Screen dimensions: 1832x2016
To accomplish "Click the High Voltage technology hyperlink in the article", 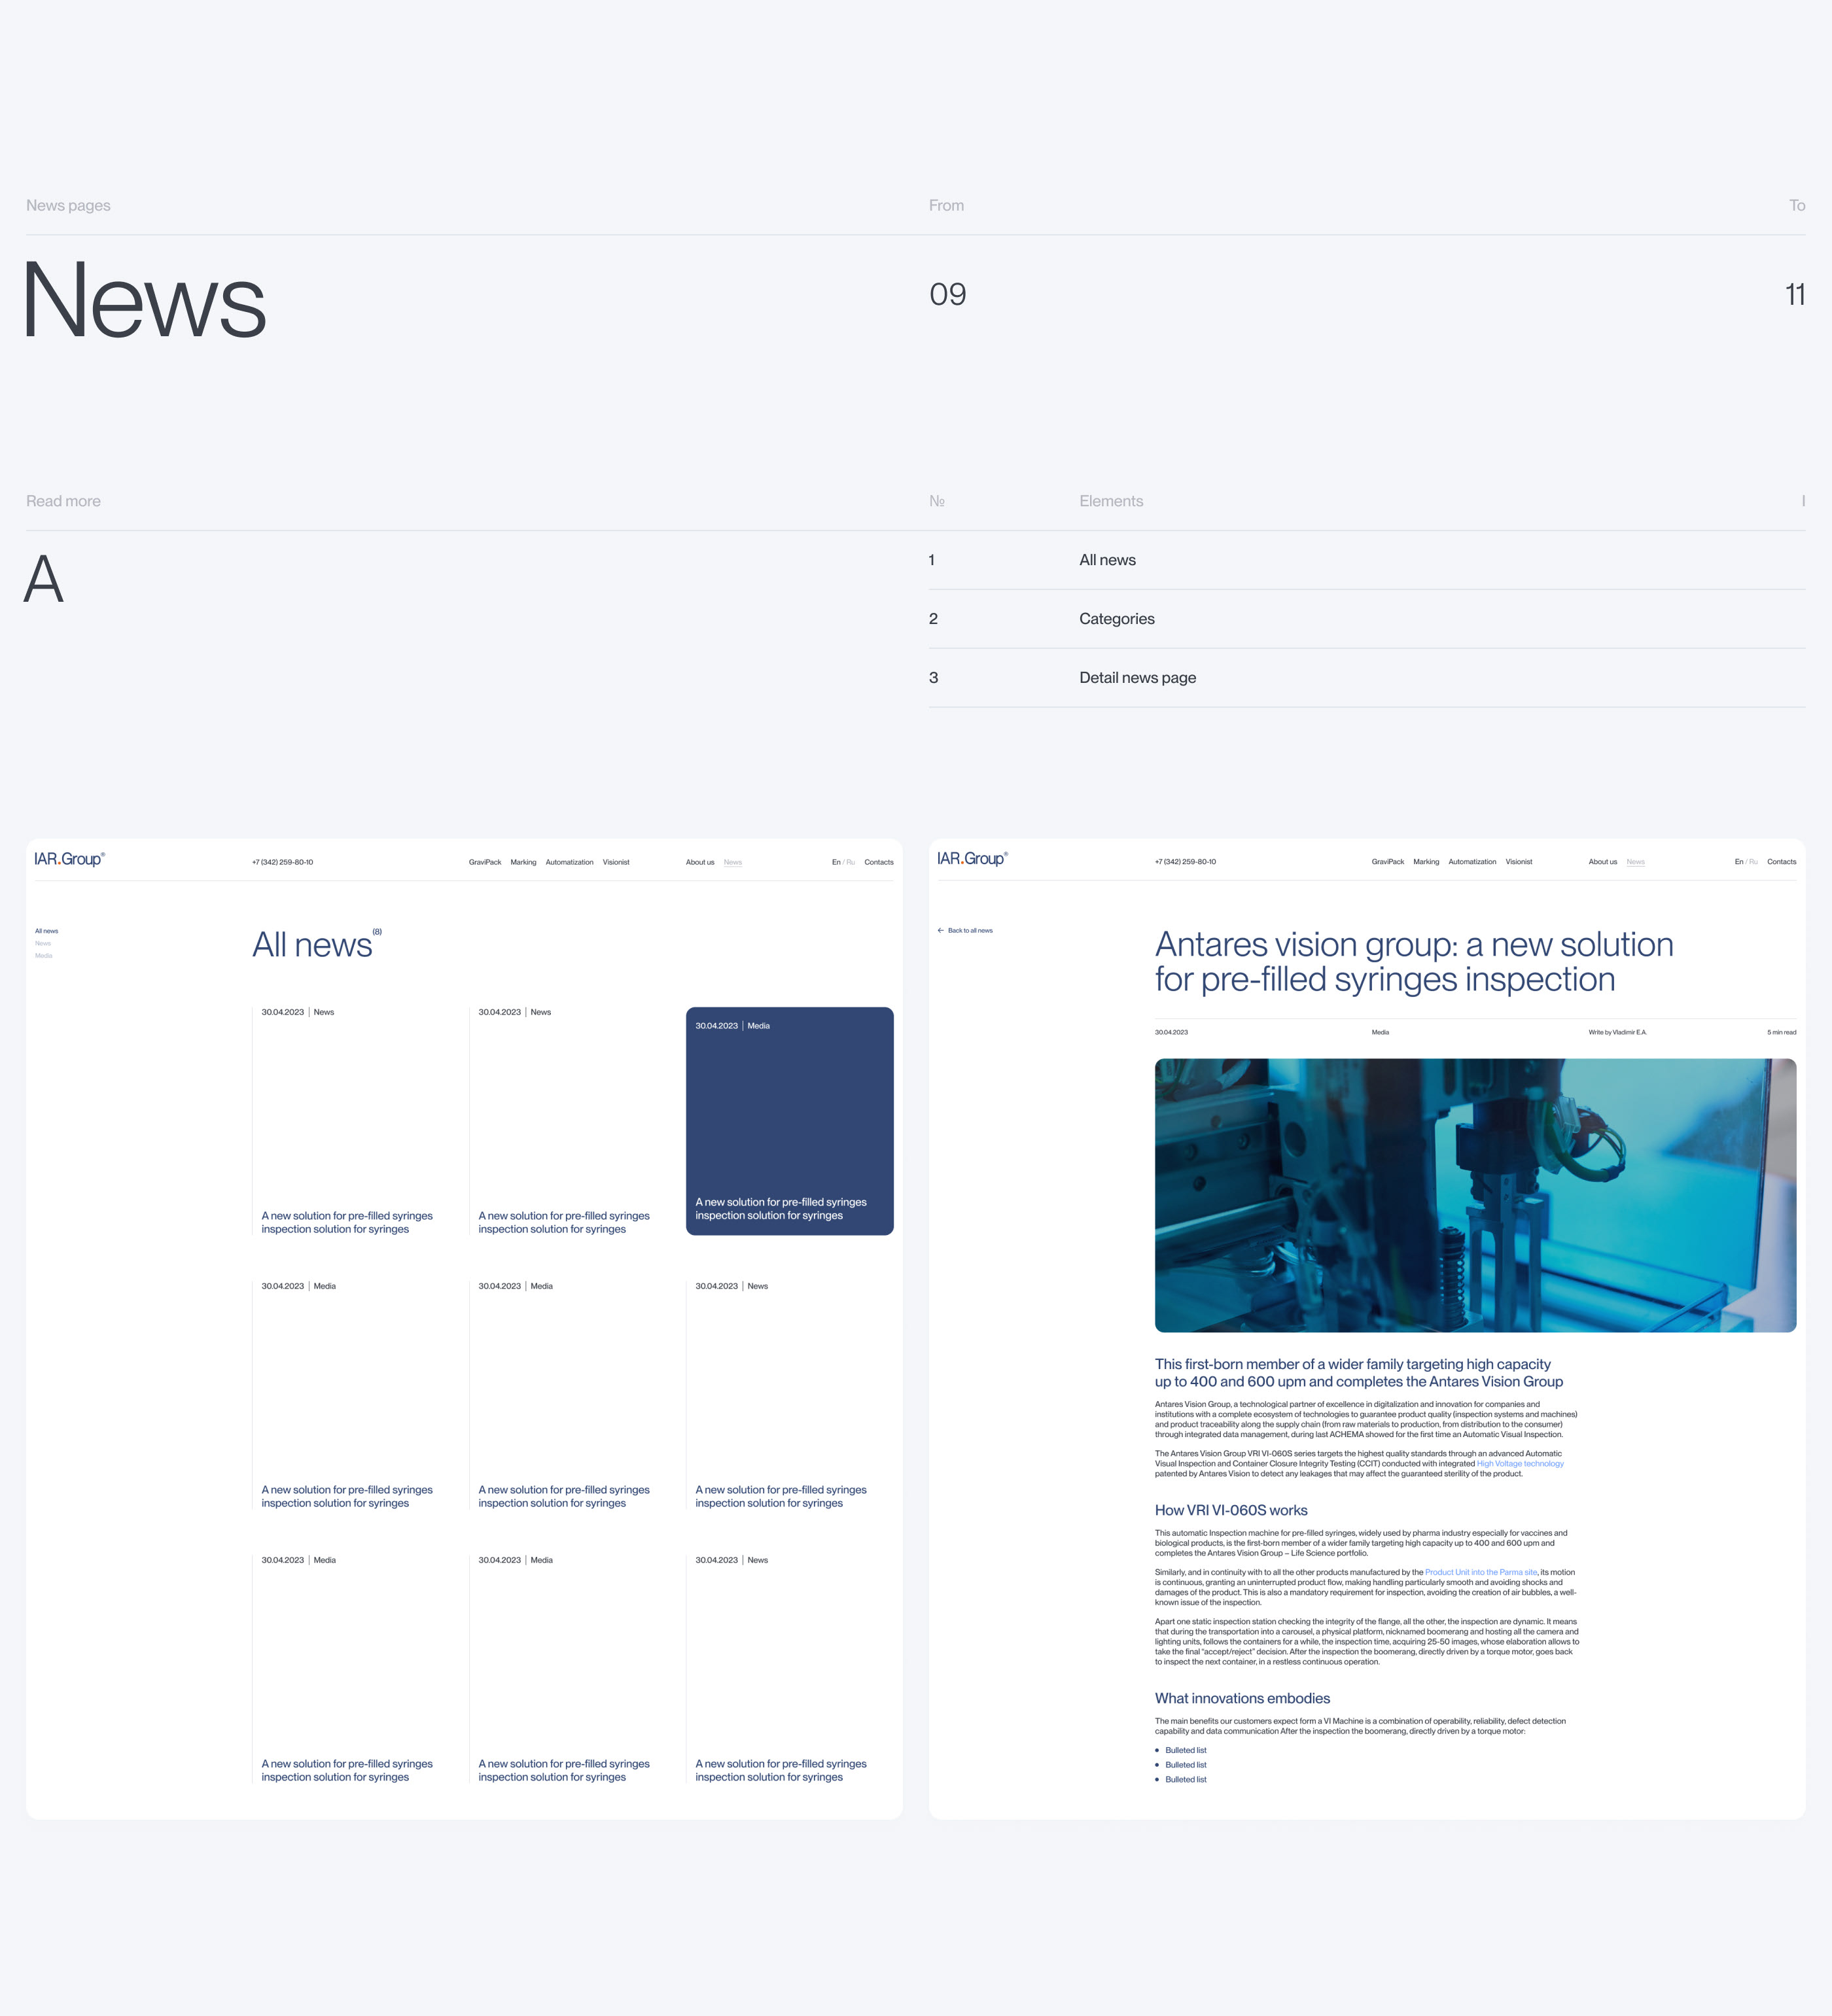I will pos(1521,1463).
